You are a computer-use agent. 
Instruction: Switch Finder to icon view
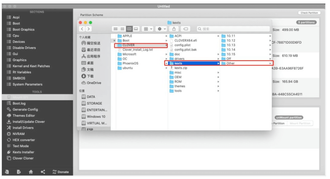(x=116, y=29)
